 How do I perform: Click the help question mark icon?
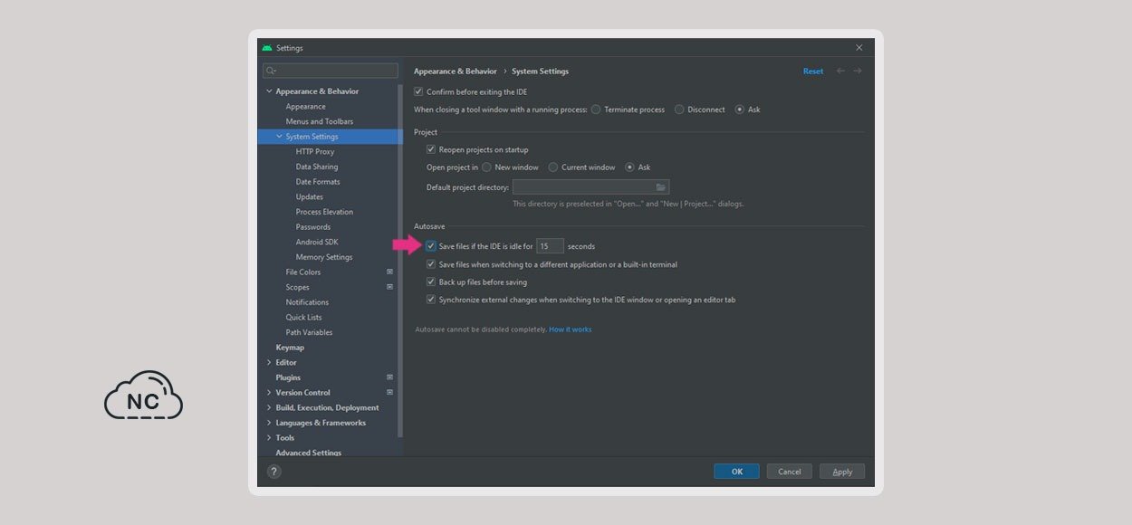(274, 472)
